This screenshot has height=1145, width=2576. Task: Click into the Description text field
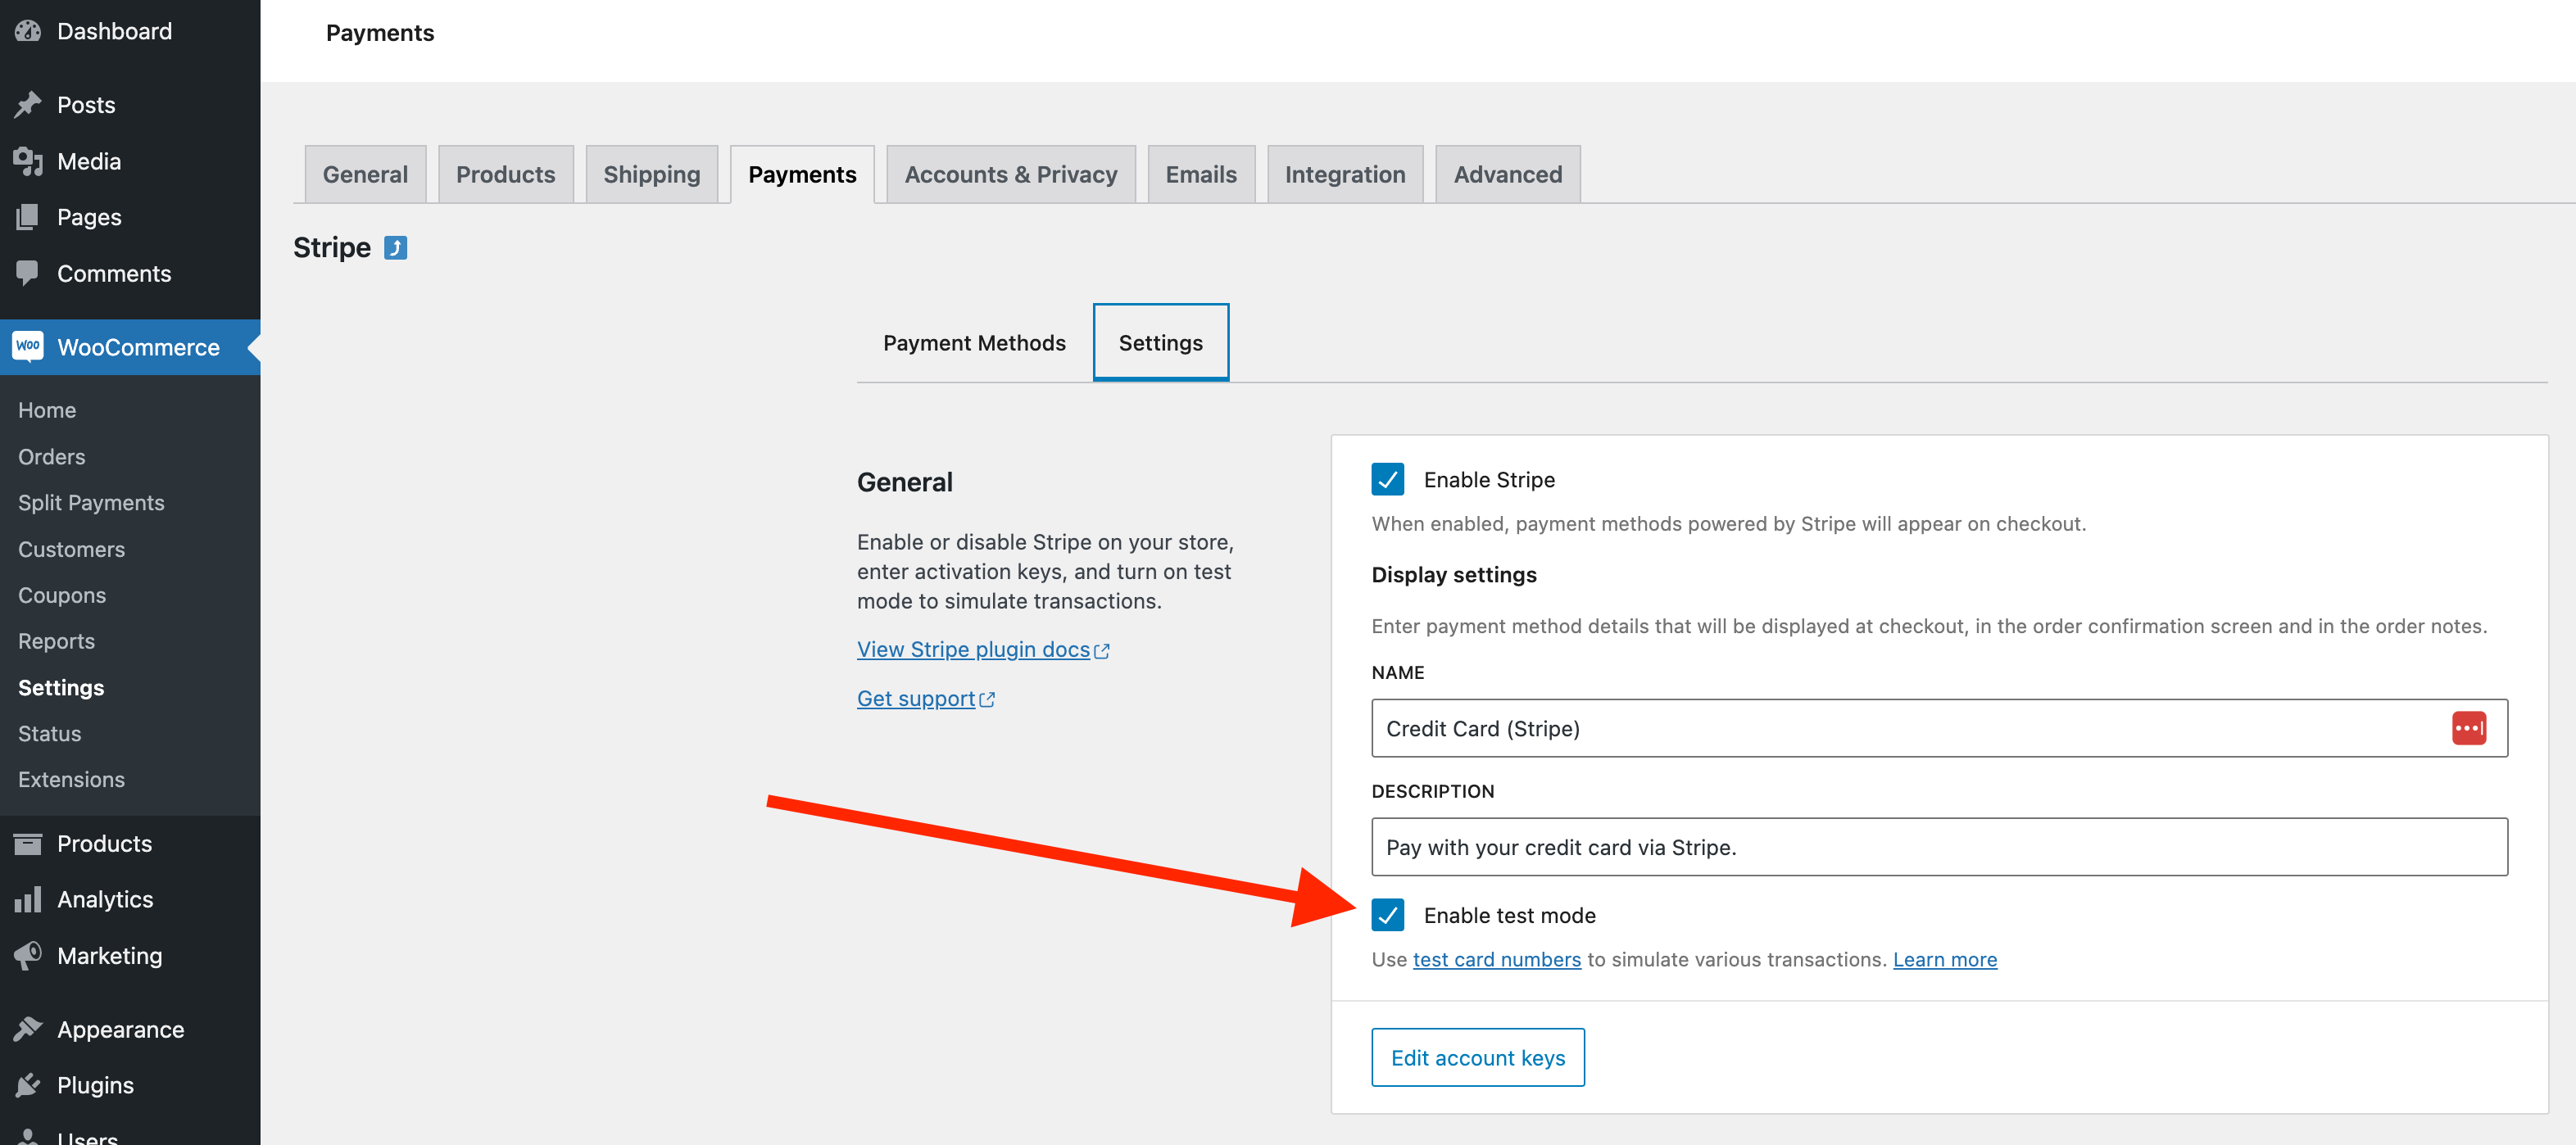pyautogui.click(x=1938, y=847)
